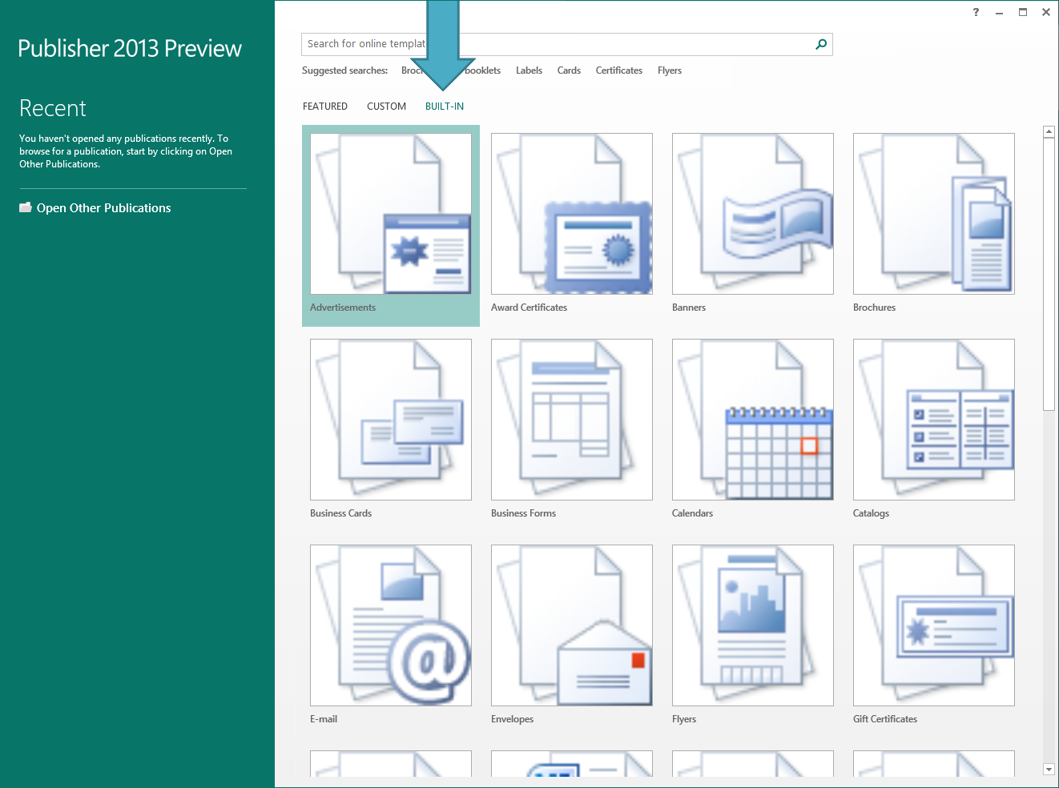
Task: Switch to the CUSTOM tab
Action: [x=386, y=107]
